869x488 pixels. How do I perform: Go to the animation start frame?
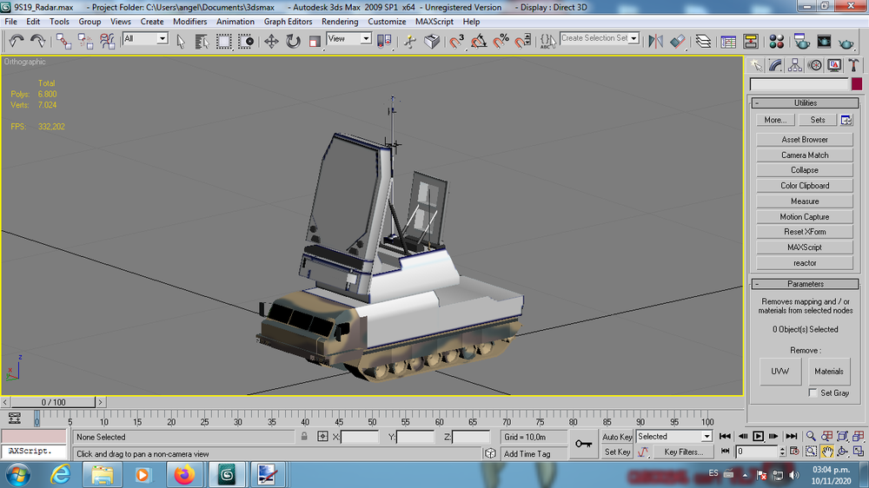pyautogui.click(x=725, y=437)
